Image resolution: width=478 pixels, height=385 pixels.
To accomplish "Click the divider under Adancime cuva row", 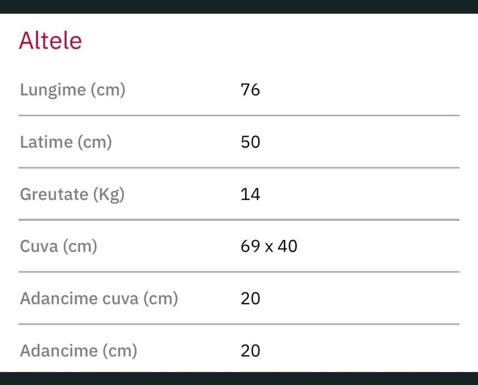I will pyautogui.click(x=239, y=324).
